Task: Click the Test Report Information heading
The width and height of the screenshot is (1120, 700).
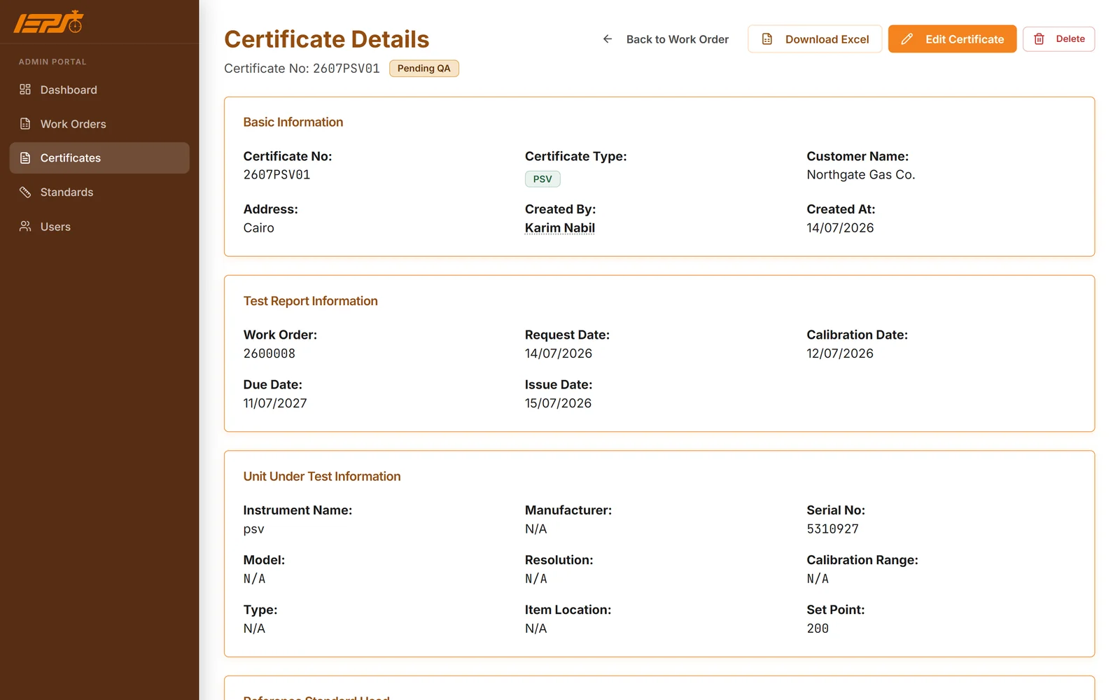Action: [311, 301]
